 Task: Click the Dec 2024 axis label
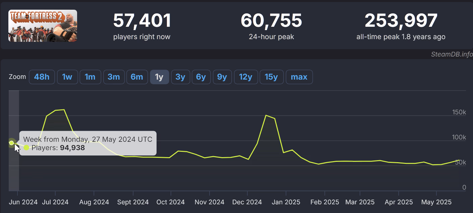point(247,202)
